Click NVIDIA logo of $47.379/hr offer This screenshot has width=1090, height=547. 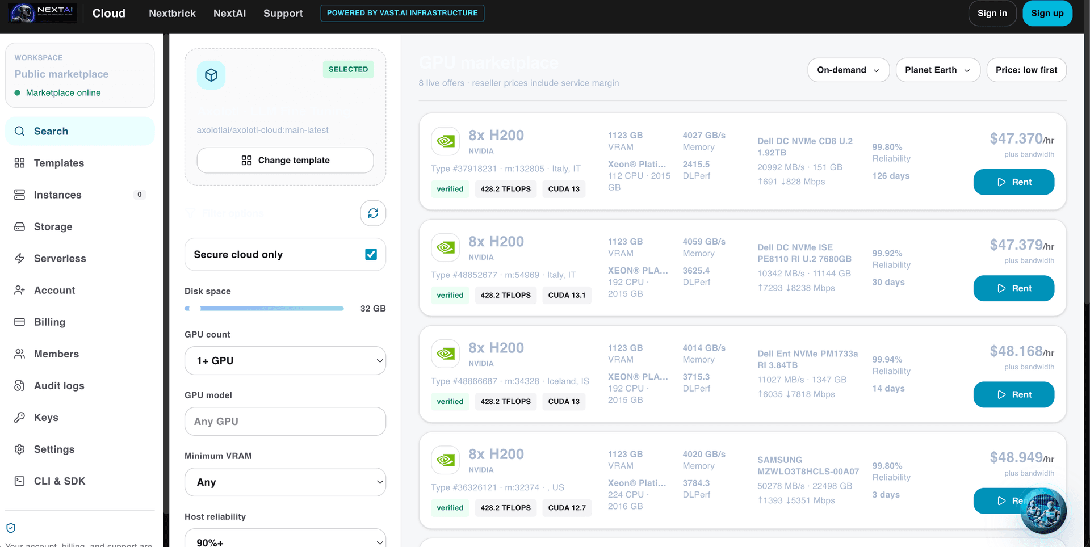click(446, 247)
